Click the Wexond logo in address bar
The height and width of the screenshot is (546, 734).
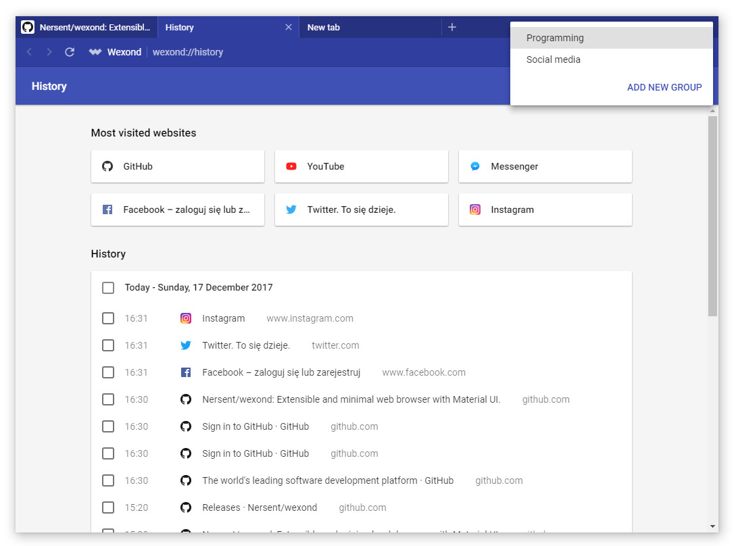click(95, 52)
